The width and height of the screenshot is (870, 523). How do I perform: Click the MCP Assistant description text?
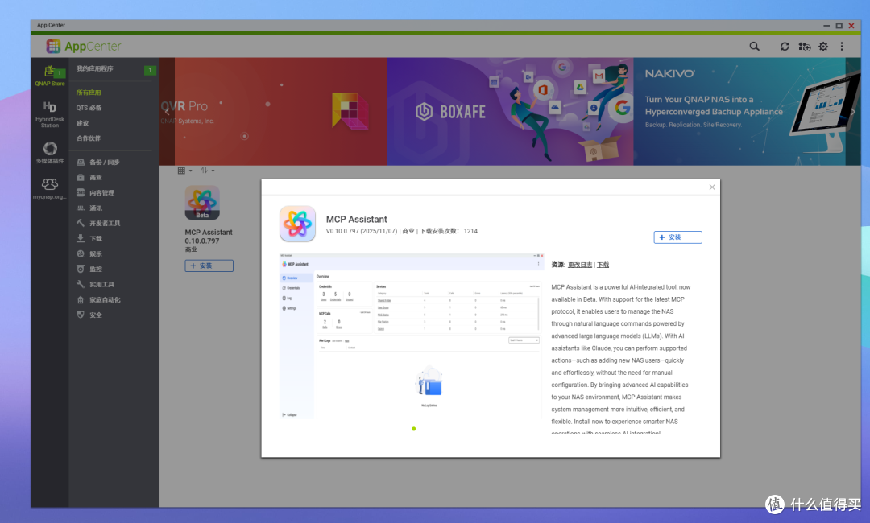tap(621, 360)
